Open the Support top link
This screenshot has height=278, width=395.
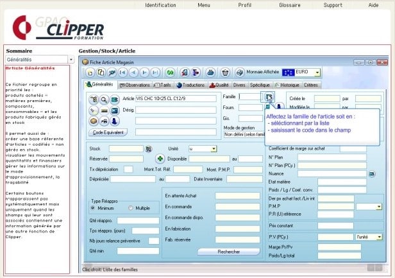[x=333, y=5]
